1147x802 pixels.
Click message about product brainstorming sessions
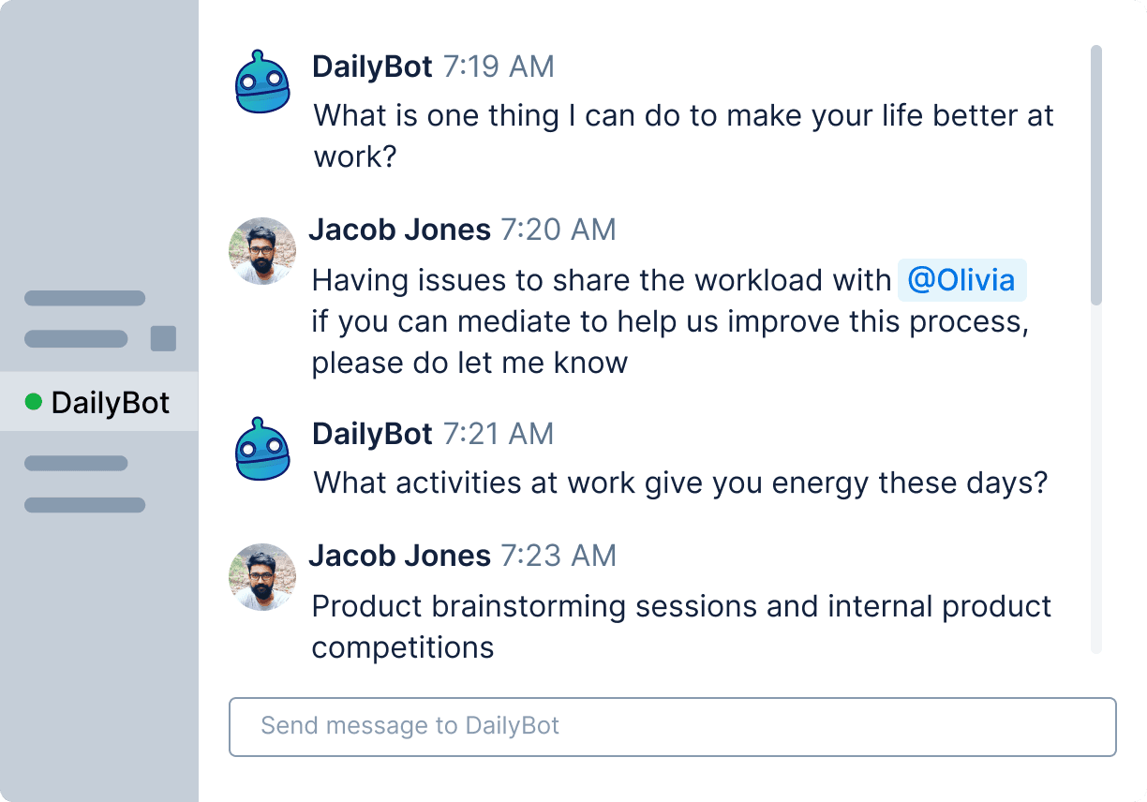pos(681,626)
